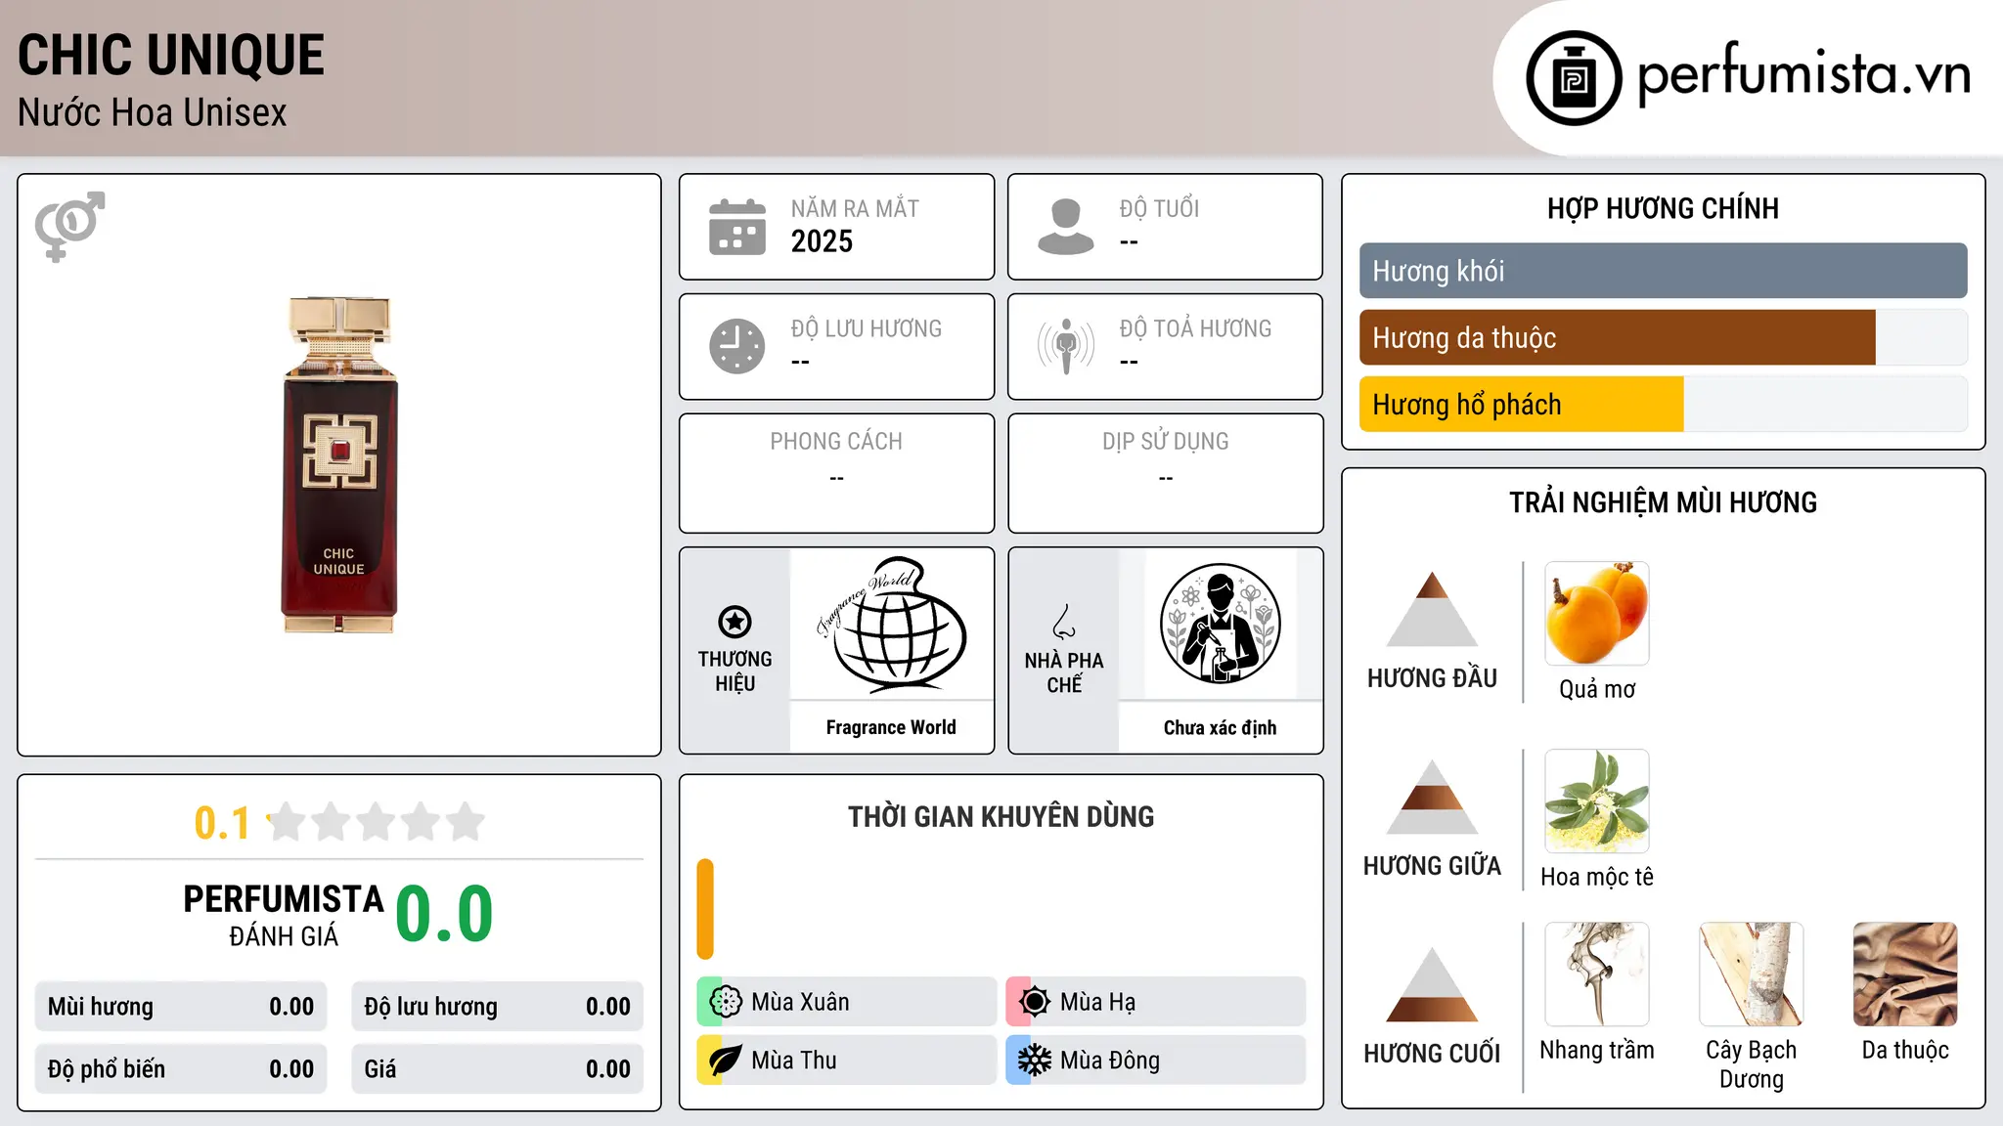Open the Da thuộc leather note image

pos(1905,974)
